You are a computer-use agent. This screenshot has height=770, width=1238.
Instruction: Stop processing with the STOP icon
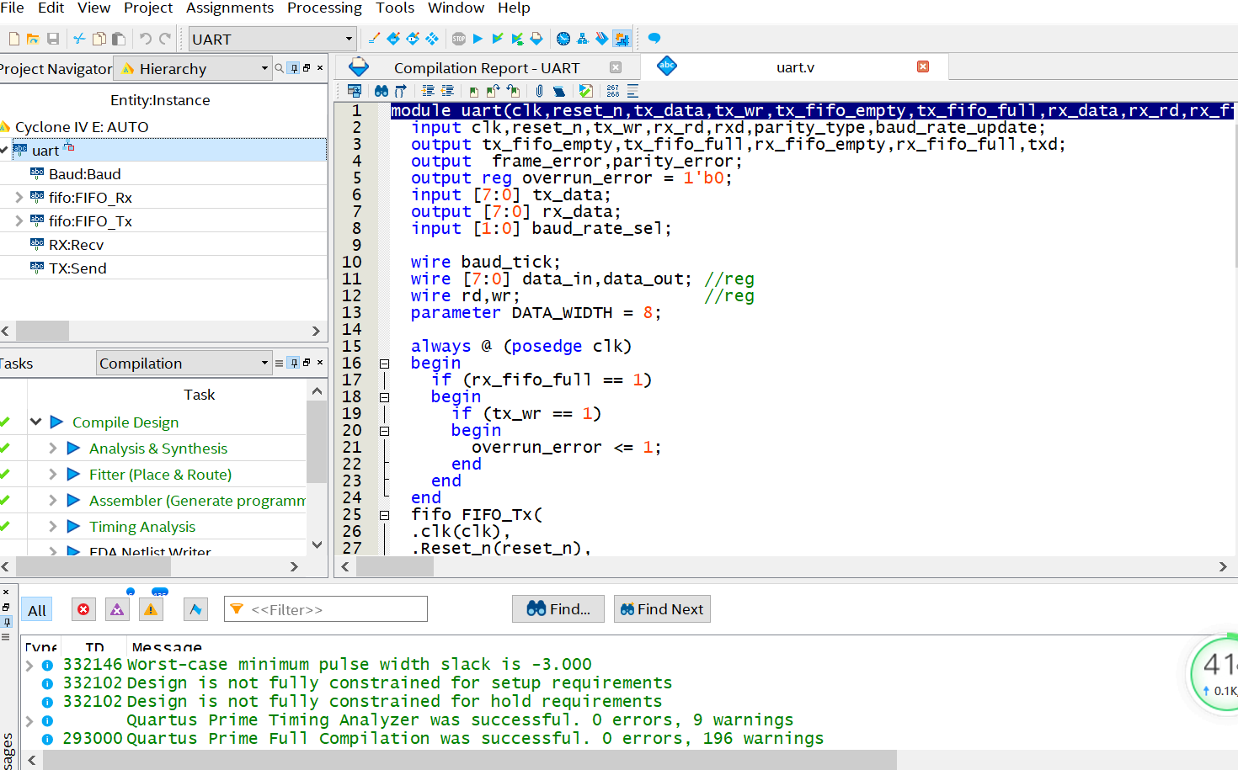pyautogui.click(x=459, y=39)
